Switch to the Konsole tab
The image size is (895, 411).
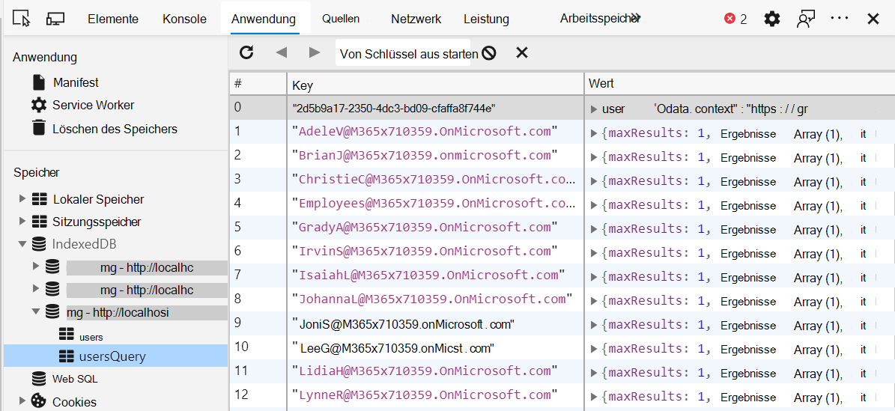(184, 19)
